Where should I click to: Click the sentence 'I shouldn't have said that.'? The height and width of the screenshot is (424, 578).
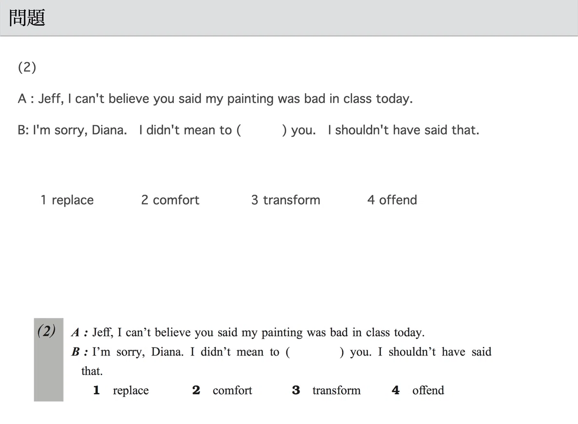[404, 130]
